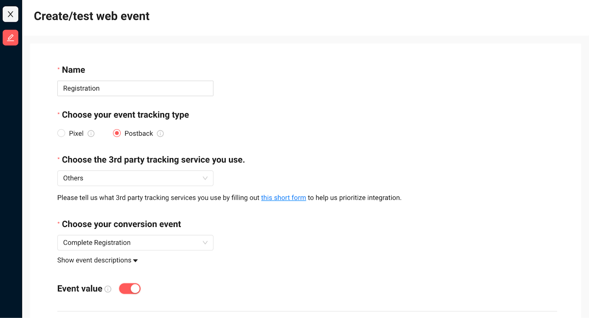Expand Show event descriptions
589x318 pixels.
[94, 261]
